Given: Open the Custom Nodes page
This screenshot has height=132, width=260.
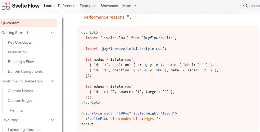Looking at the screenshot, I should [x=20, y=91].
